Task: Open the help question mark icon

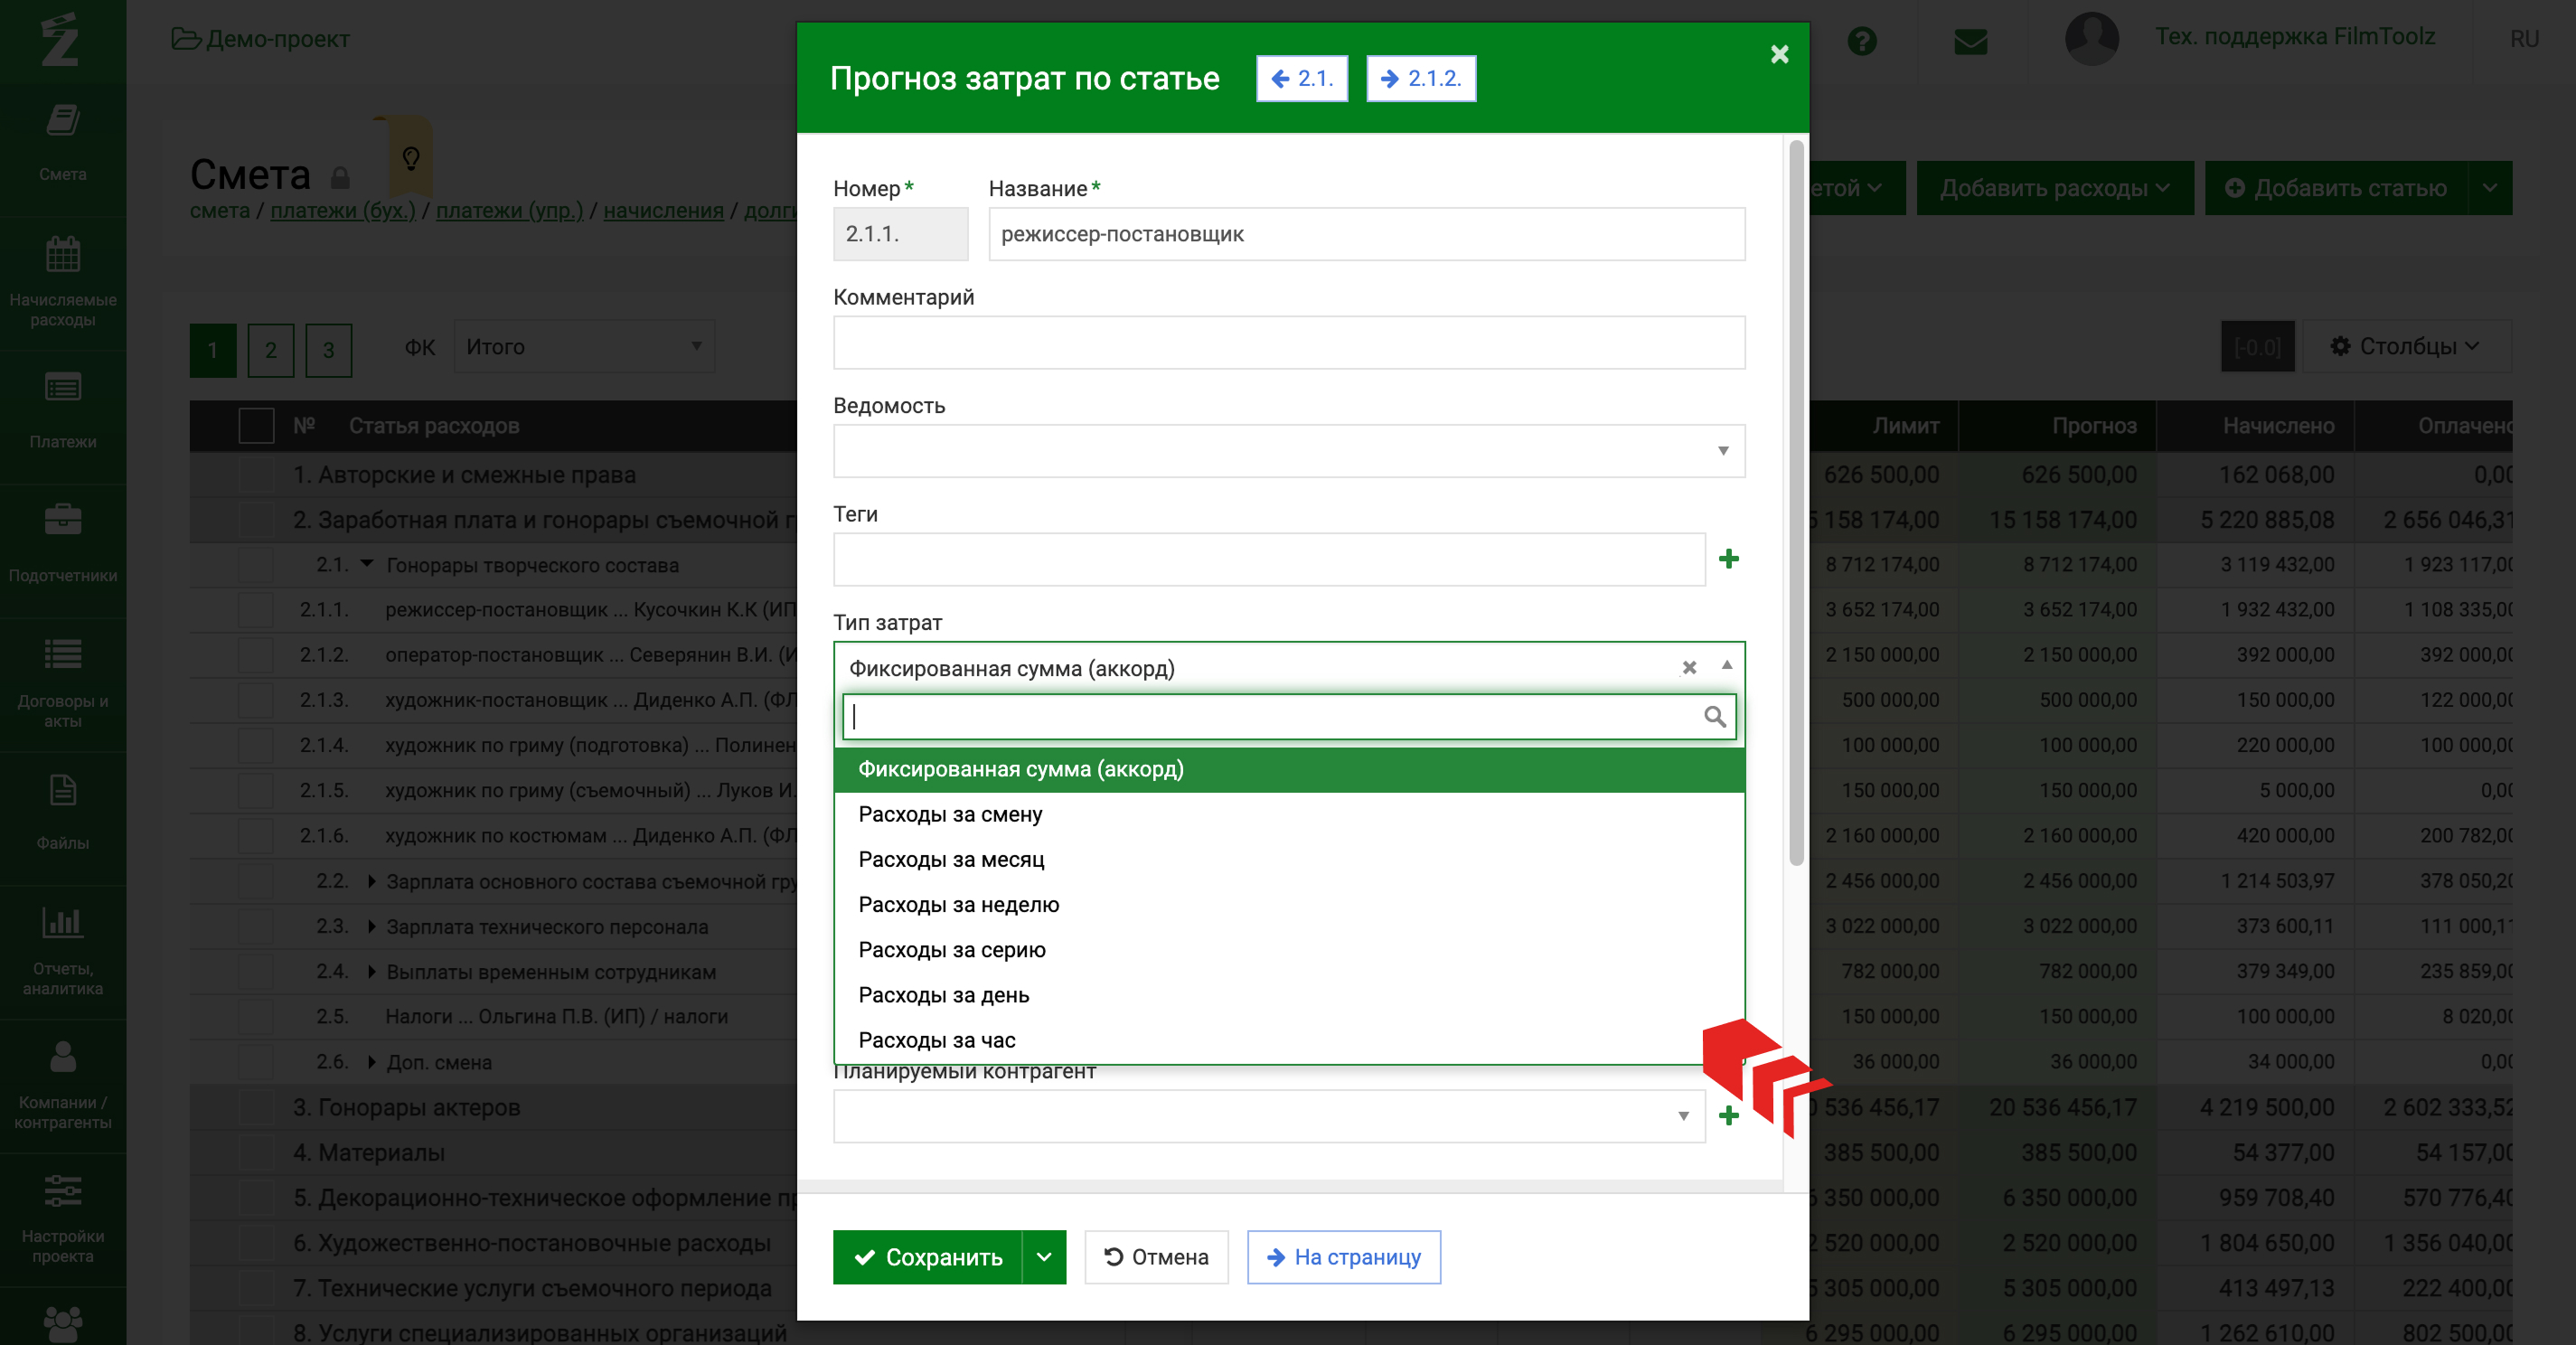Action: pyautogui.click(x=1862, y=41)
